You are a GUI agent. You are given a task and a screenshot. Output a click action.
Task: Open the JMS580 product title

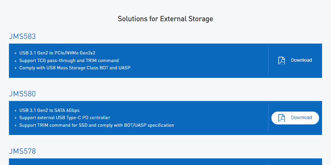tap(23, 94)
